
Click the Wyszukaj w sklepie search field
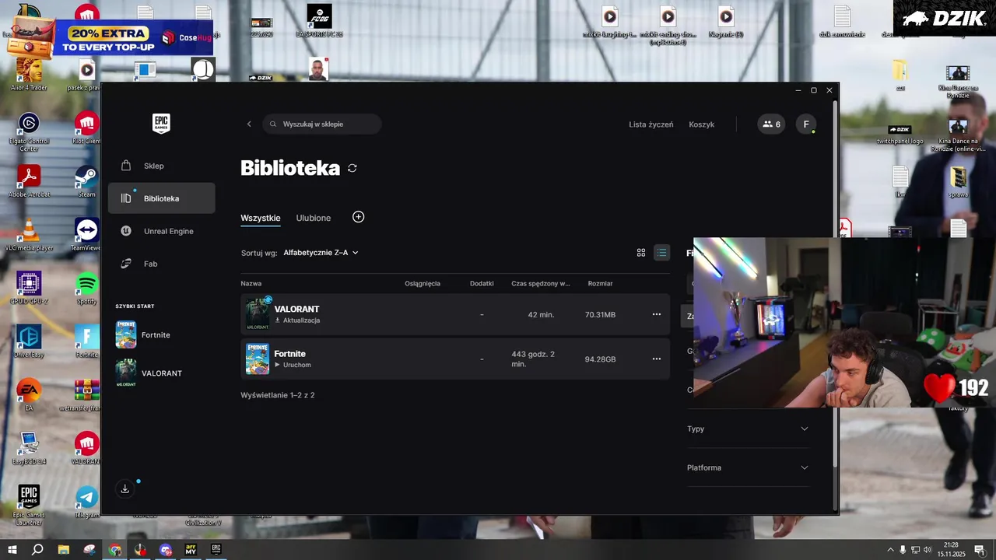pos(322,124)
